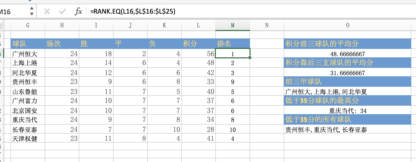Select column M header
Viewport: 416px width, 162px height.
[233, 25]
